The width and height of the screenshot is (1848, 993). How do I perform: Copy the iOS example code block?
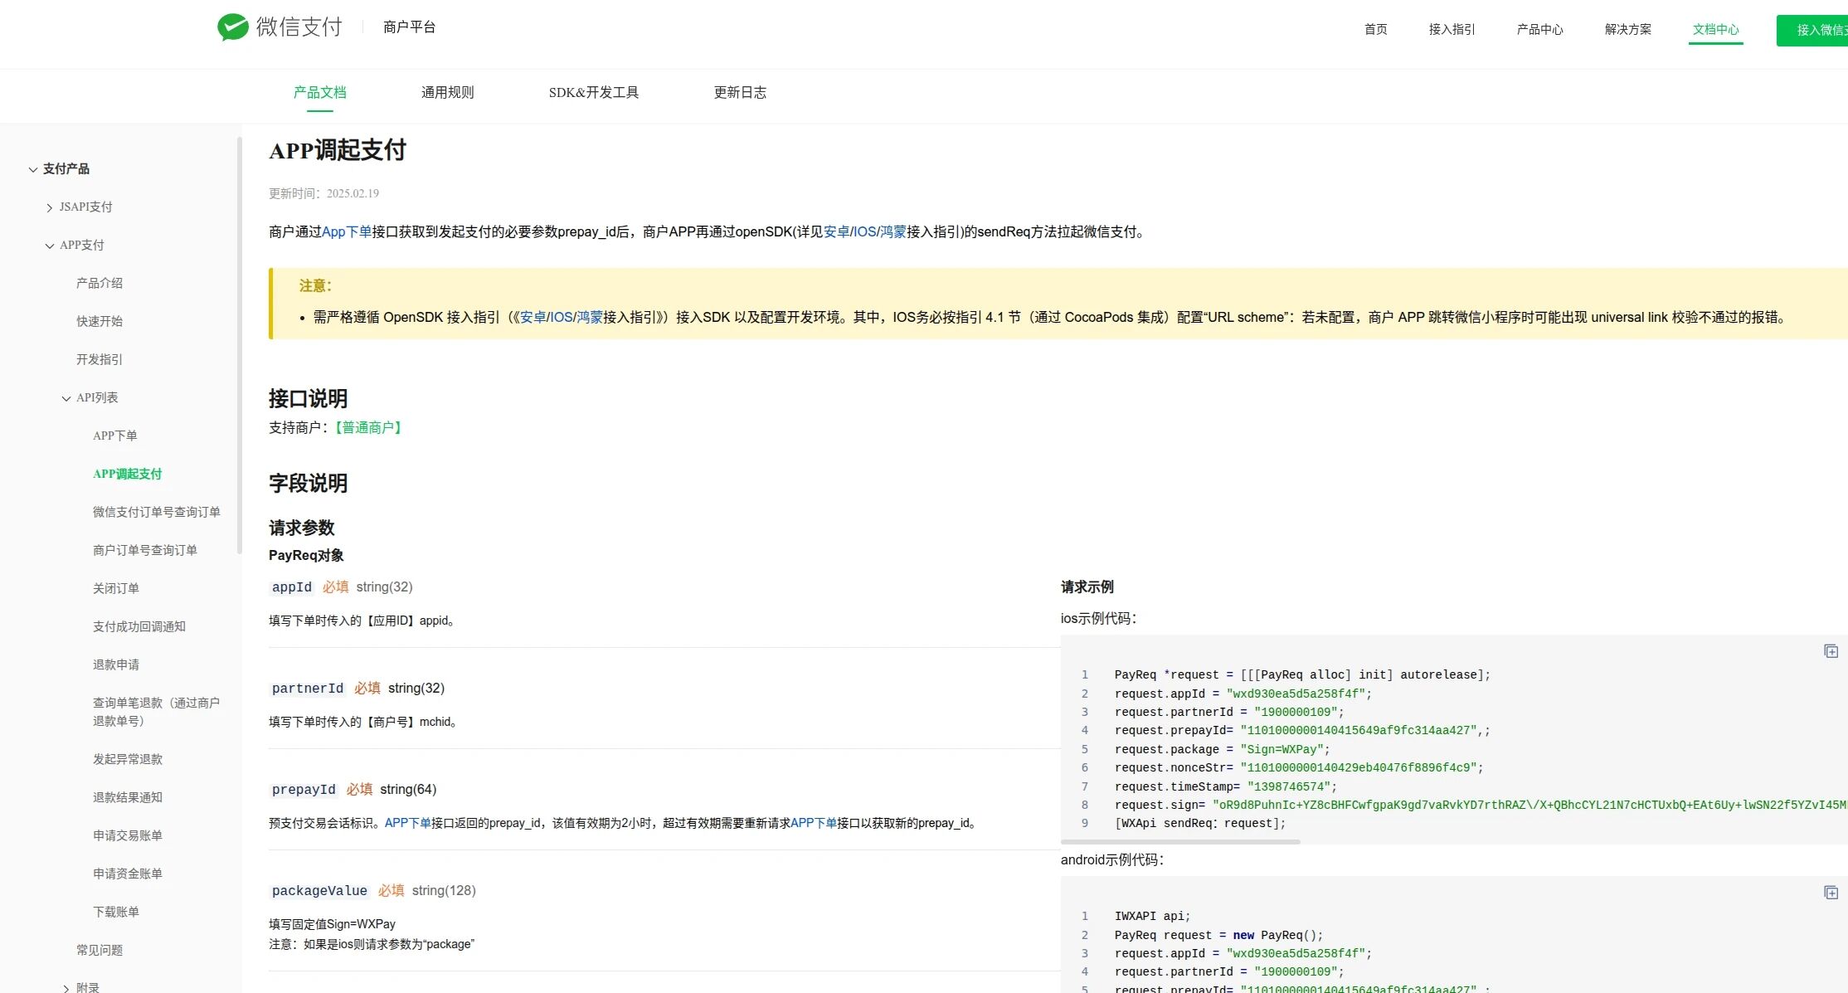[1831, 651]
